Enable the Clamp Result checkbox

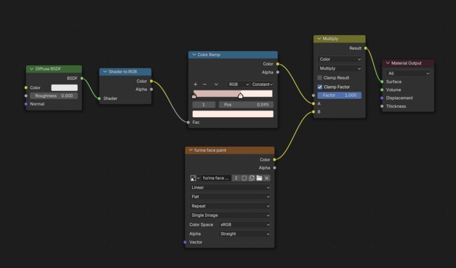[320, 78]
